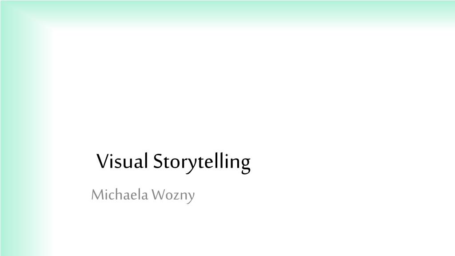This screenshot has width=455, height=256.
Task: Click the name Michaela in the subtitle
Action: (120, 194)
